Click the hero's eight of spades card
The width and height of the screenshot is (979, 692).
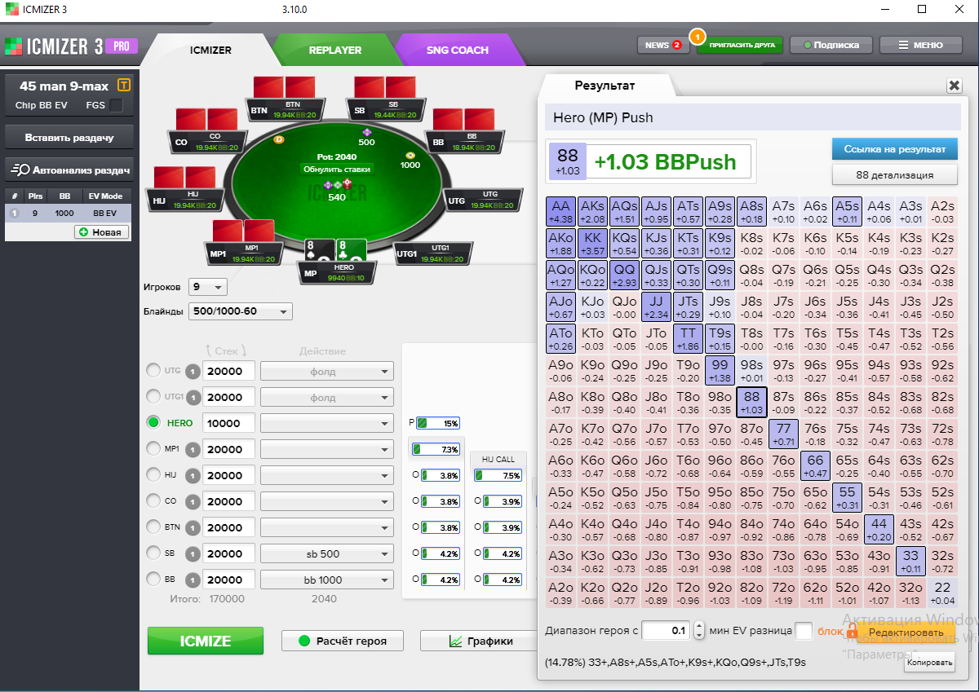point(319,250)
